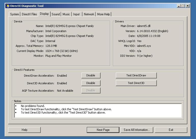Click the Chip Type value text
Image resolution: width=196 pixels, height=139 pixels.
click(x=69, y=36)
